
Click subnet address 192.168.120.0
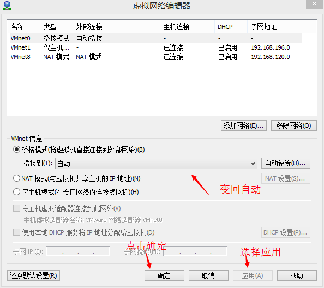[271, 57]
